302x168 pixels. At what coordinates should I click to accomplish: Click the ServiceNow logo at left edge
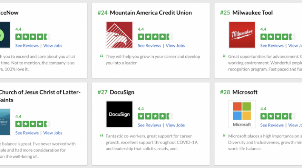[5, 35]
